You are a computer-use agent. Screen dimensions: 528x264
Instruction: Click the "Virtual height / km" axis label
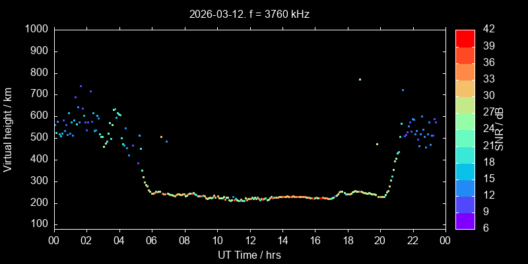[x=8, y=129]
